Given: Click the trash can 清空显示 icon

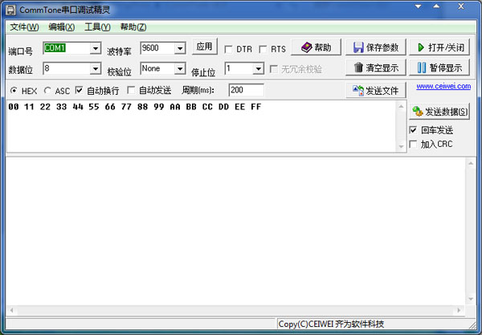Looking at the screenshot, I should pyautogui.click(x=358, y=67).
